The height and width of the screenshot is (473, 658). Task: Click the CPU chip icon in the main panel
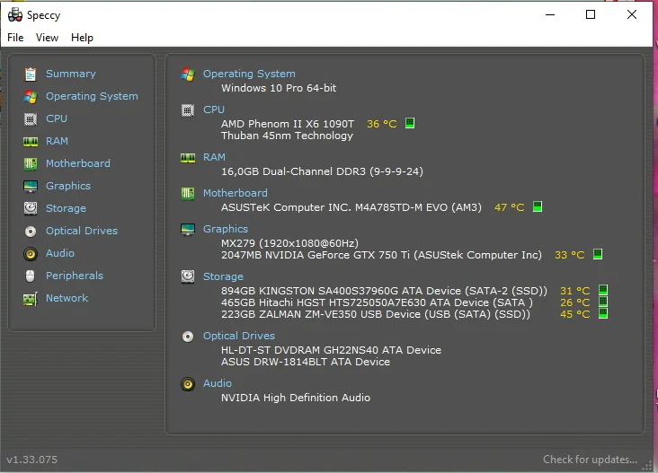click(x=188, y=110)
